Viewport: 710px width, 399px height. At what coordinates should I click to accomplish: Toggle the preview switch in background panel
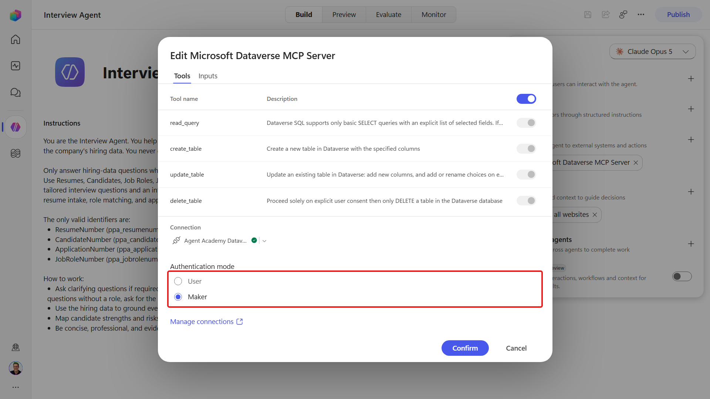pyautogui.click(x=682, y=276)
